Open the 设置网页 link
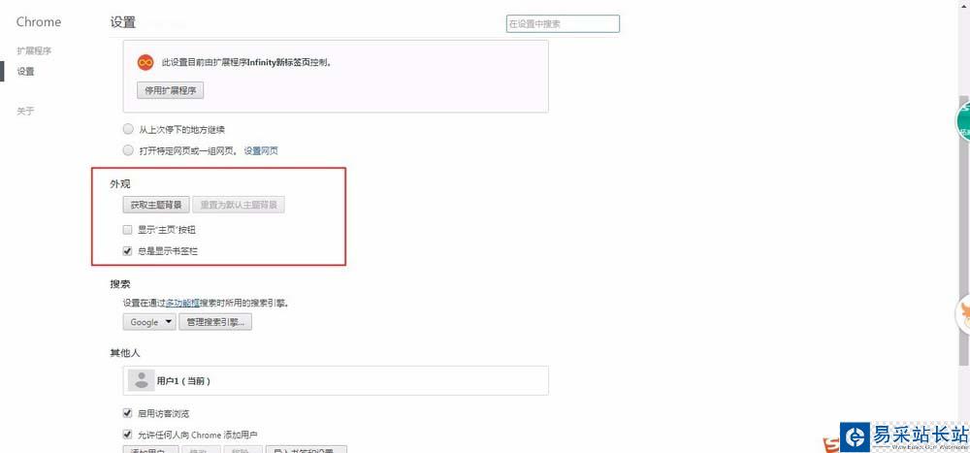The width and height of the screenshot is (970, 453). (x=261, y=150)
